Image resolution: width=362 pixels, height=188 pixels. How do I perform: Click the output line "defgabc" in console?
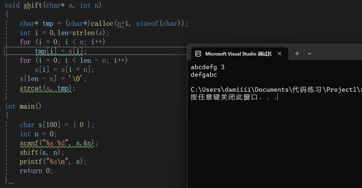[204, 75]
